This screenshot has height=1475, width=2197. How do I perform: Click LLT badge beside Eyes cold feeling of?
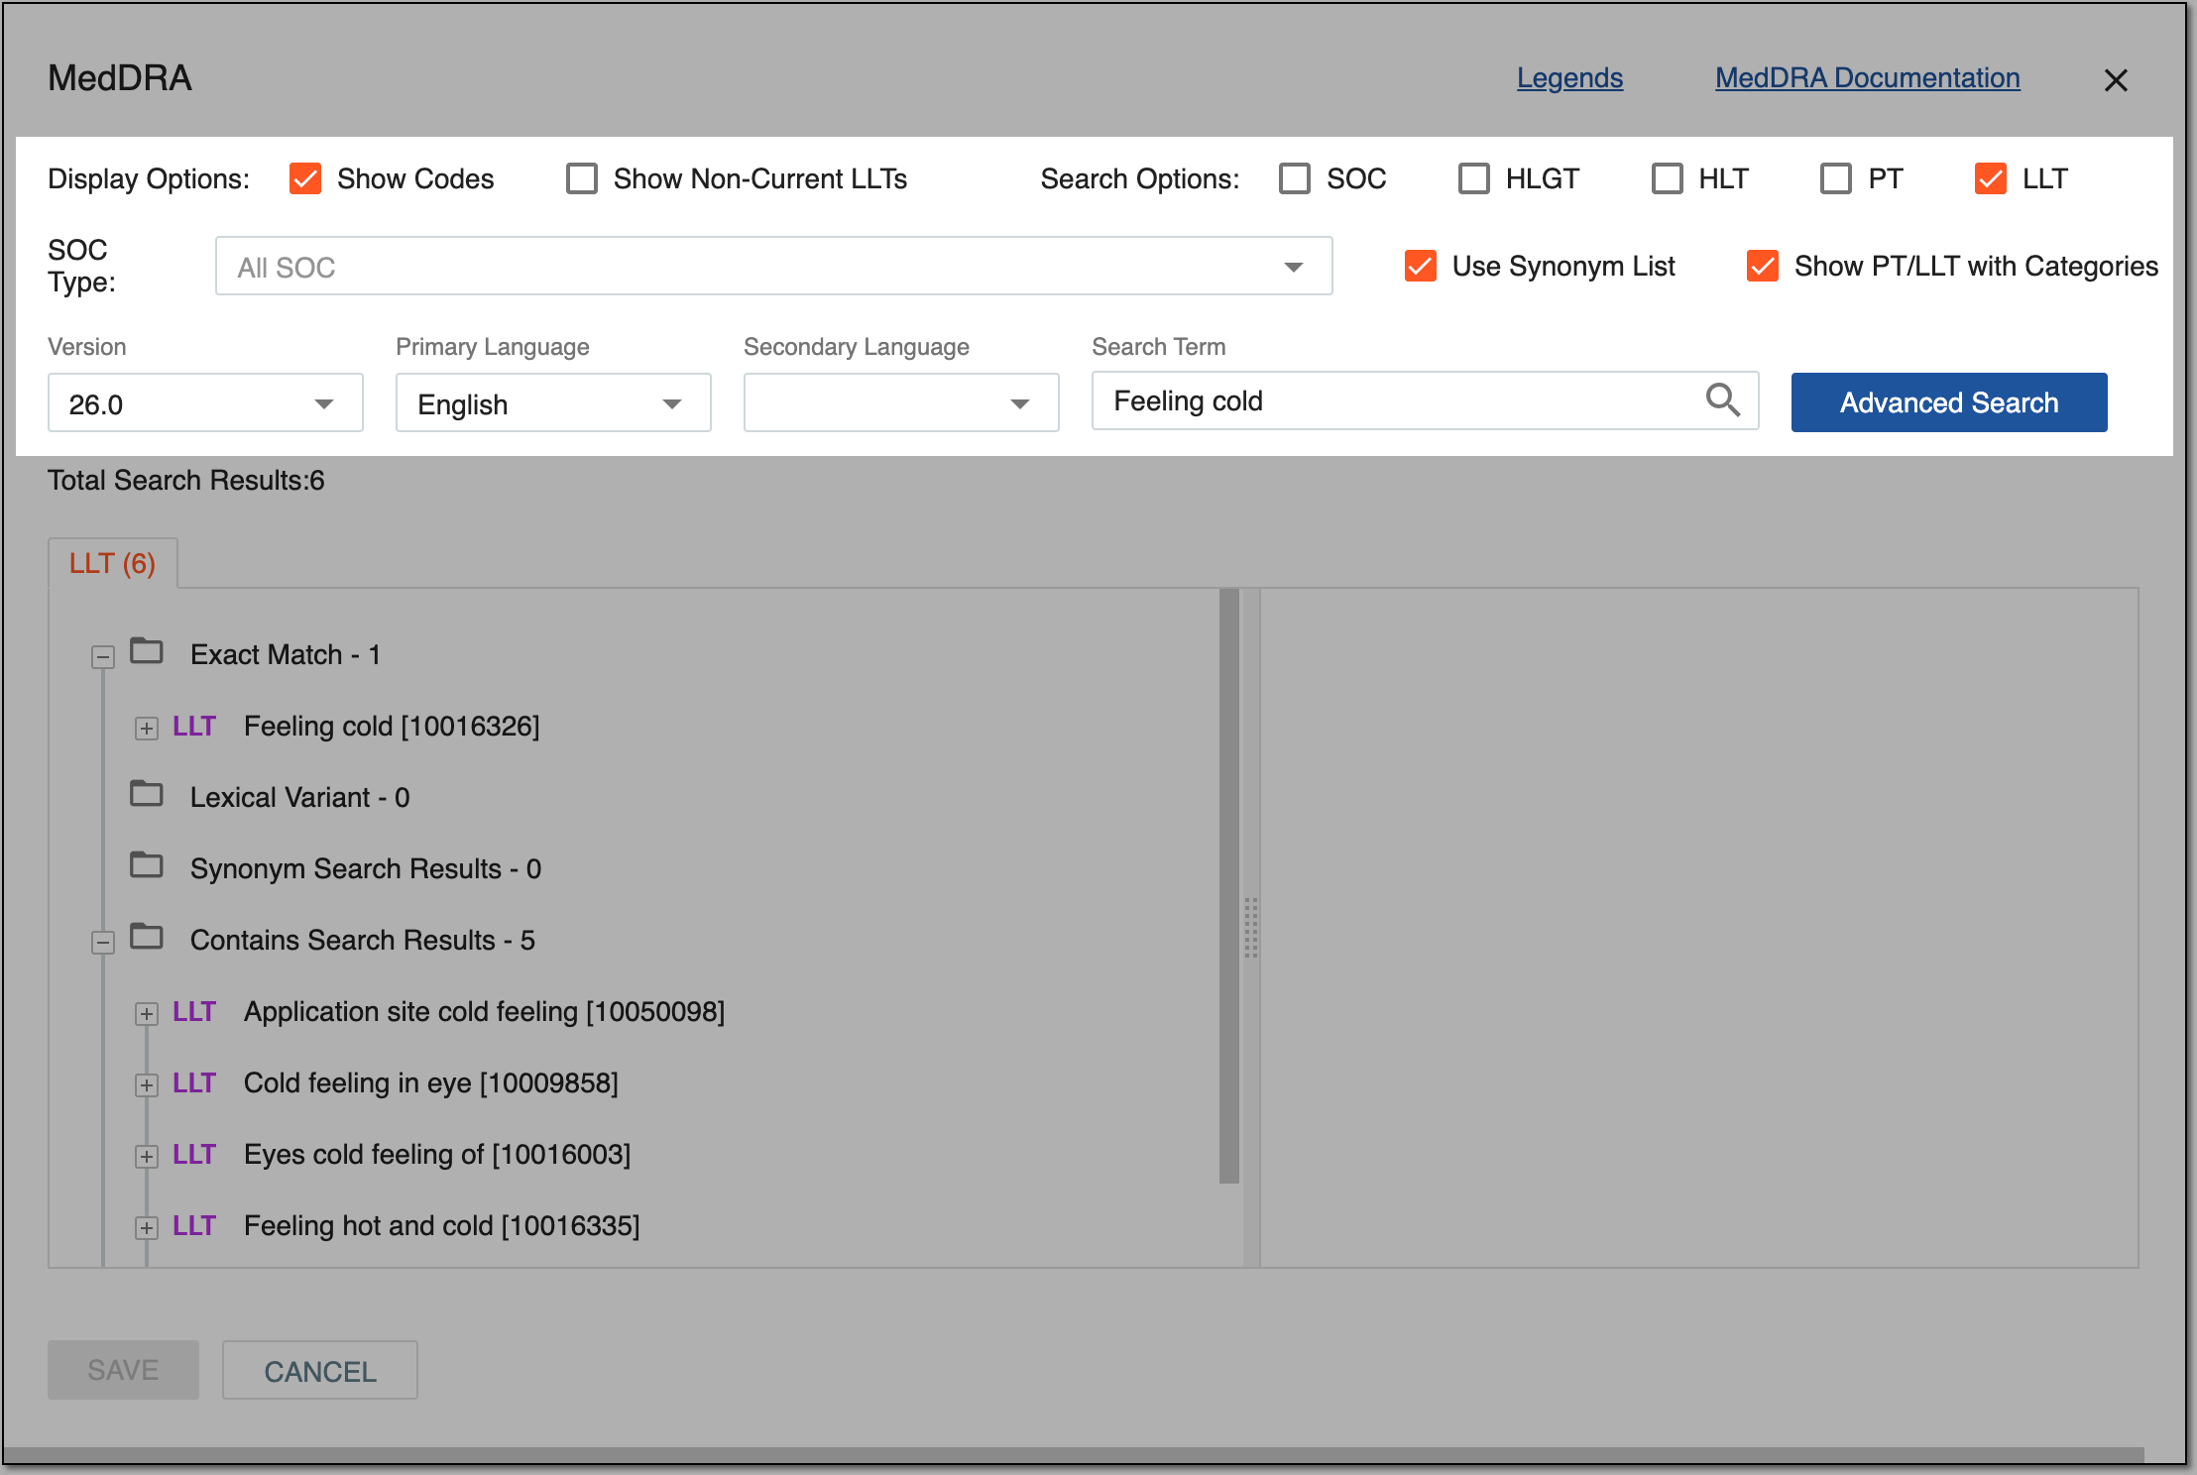[x=194, y=1155]
